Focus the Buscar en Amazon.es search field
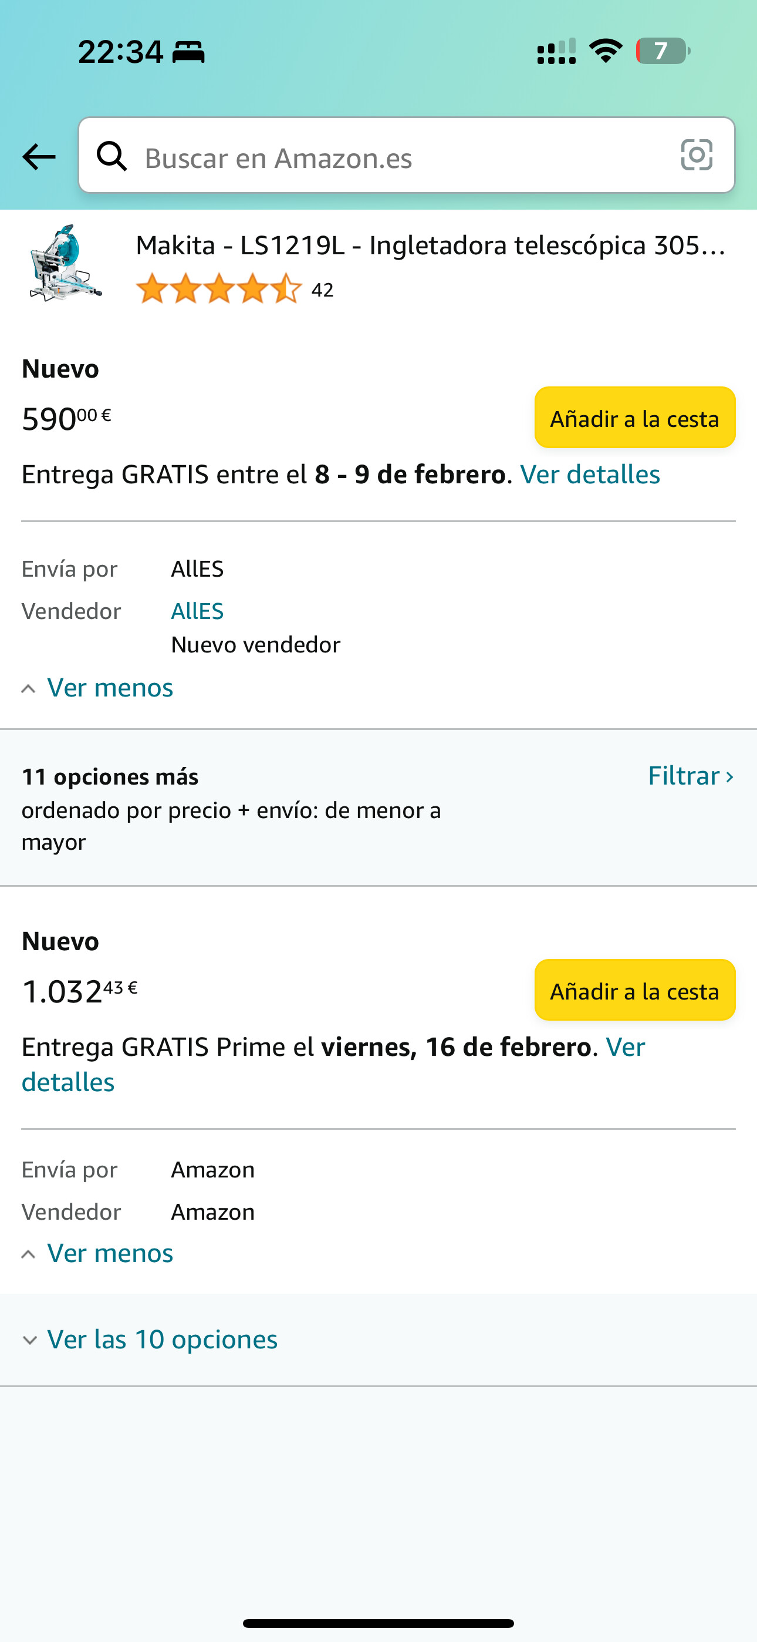Viewport: 757px width, 1642px height. click(401, 157)
